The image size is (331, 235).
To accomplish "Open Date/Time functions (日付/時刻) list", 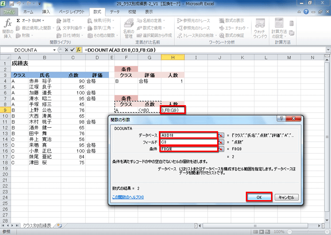I will [x=70, y=35].
